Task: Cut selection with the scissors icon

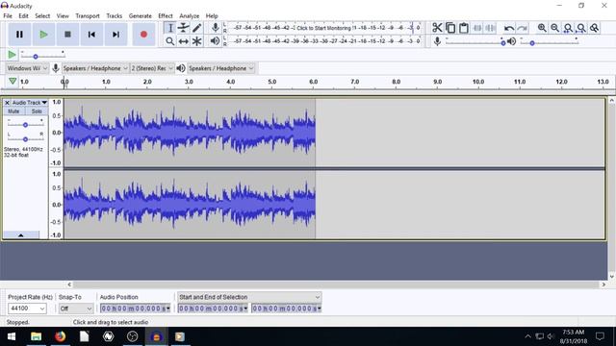Action: [x=437, y=28]
